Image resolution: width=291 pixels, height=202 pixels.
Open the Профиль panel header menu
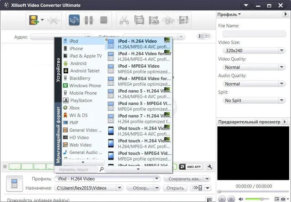[229, 14]
